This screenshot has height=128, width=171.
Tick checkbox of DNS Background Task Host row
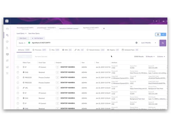[18, 98]
